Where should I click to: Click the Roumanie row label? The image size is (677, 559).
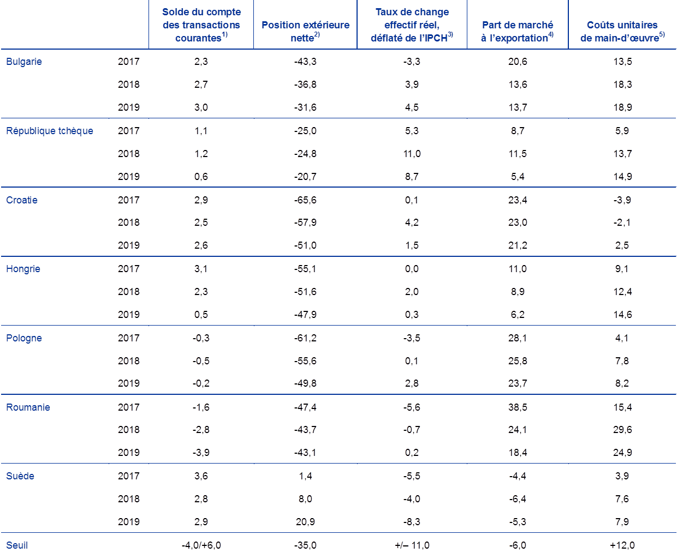click(x=28, y=407)
